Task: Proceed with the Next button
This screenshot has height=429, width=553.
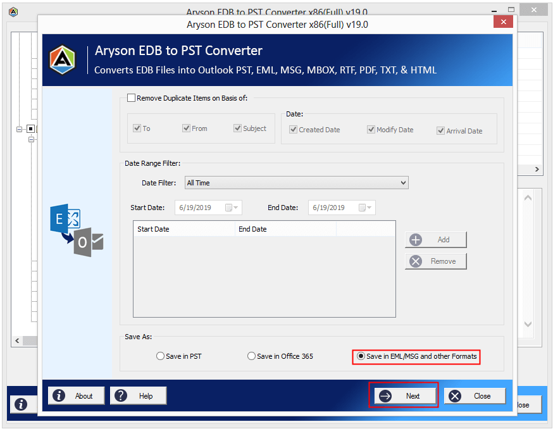Action: point(405,396)
